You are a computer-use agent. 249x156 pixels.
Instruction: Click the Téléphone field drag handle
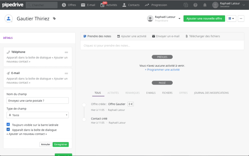point(66,52)
